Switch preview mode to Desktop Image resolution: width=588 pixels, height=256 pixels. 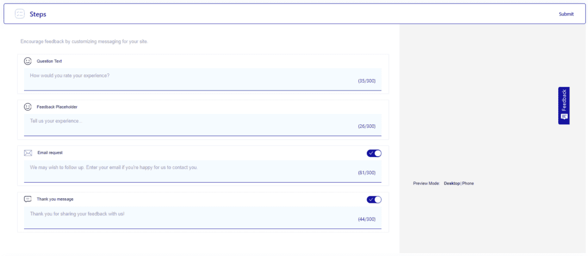452,183
